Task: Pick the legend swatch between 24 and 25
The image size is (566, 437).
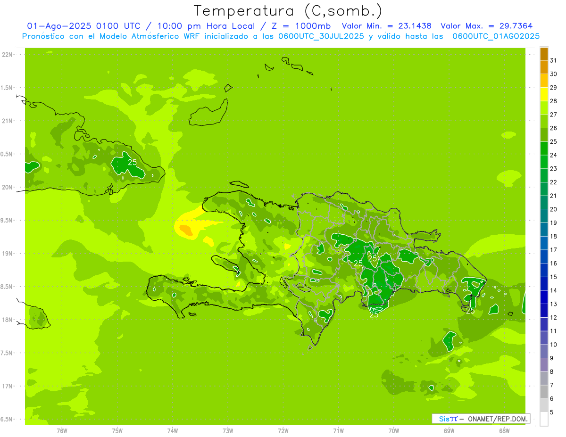Action: pyautogui.click(x=544, y=148)
